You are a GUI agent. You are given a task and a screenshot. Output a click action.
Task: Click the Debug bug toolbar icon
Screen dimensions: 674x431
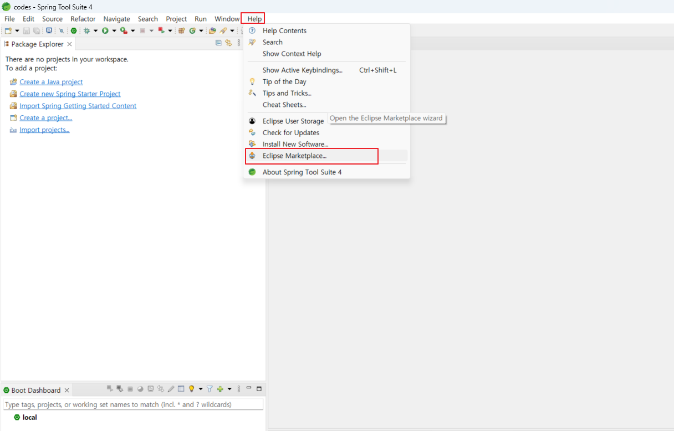[87, 30]
